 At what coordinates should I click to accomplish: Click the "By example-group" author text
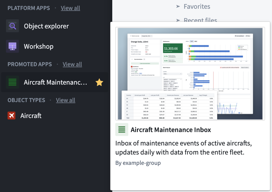pos(138,163)
